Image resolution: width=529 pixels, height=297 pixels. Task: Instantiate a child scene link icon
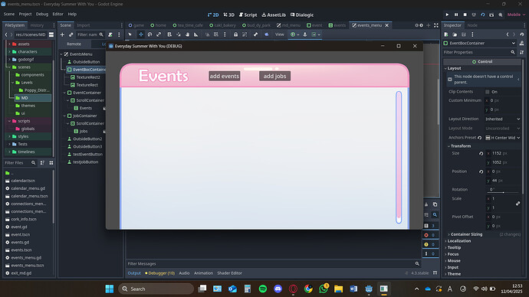click(x=71, y=34)
